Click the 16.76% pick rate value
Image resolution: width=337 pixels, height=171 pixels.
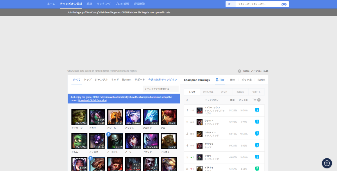coord(244,110)
